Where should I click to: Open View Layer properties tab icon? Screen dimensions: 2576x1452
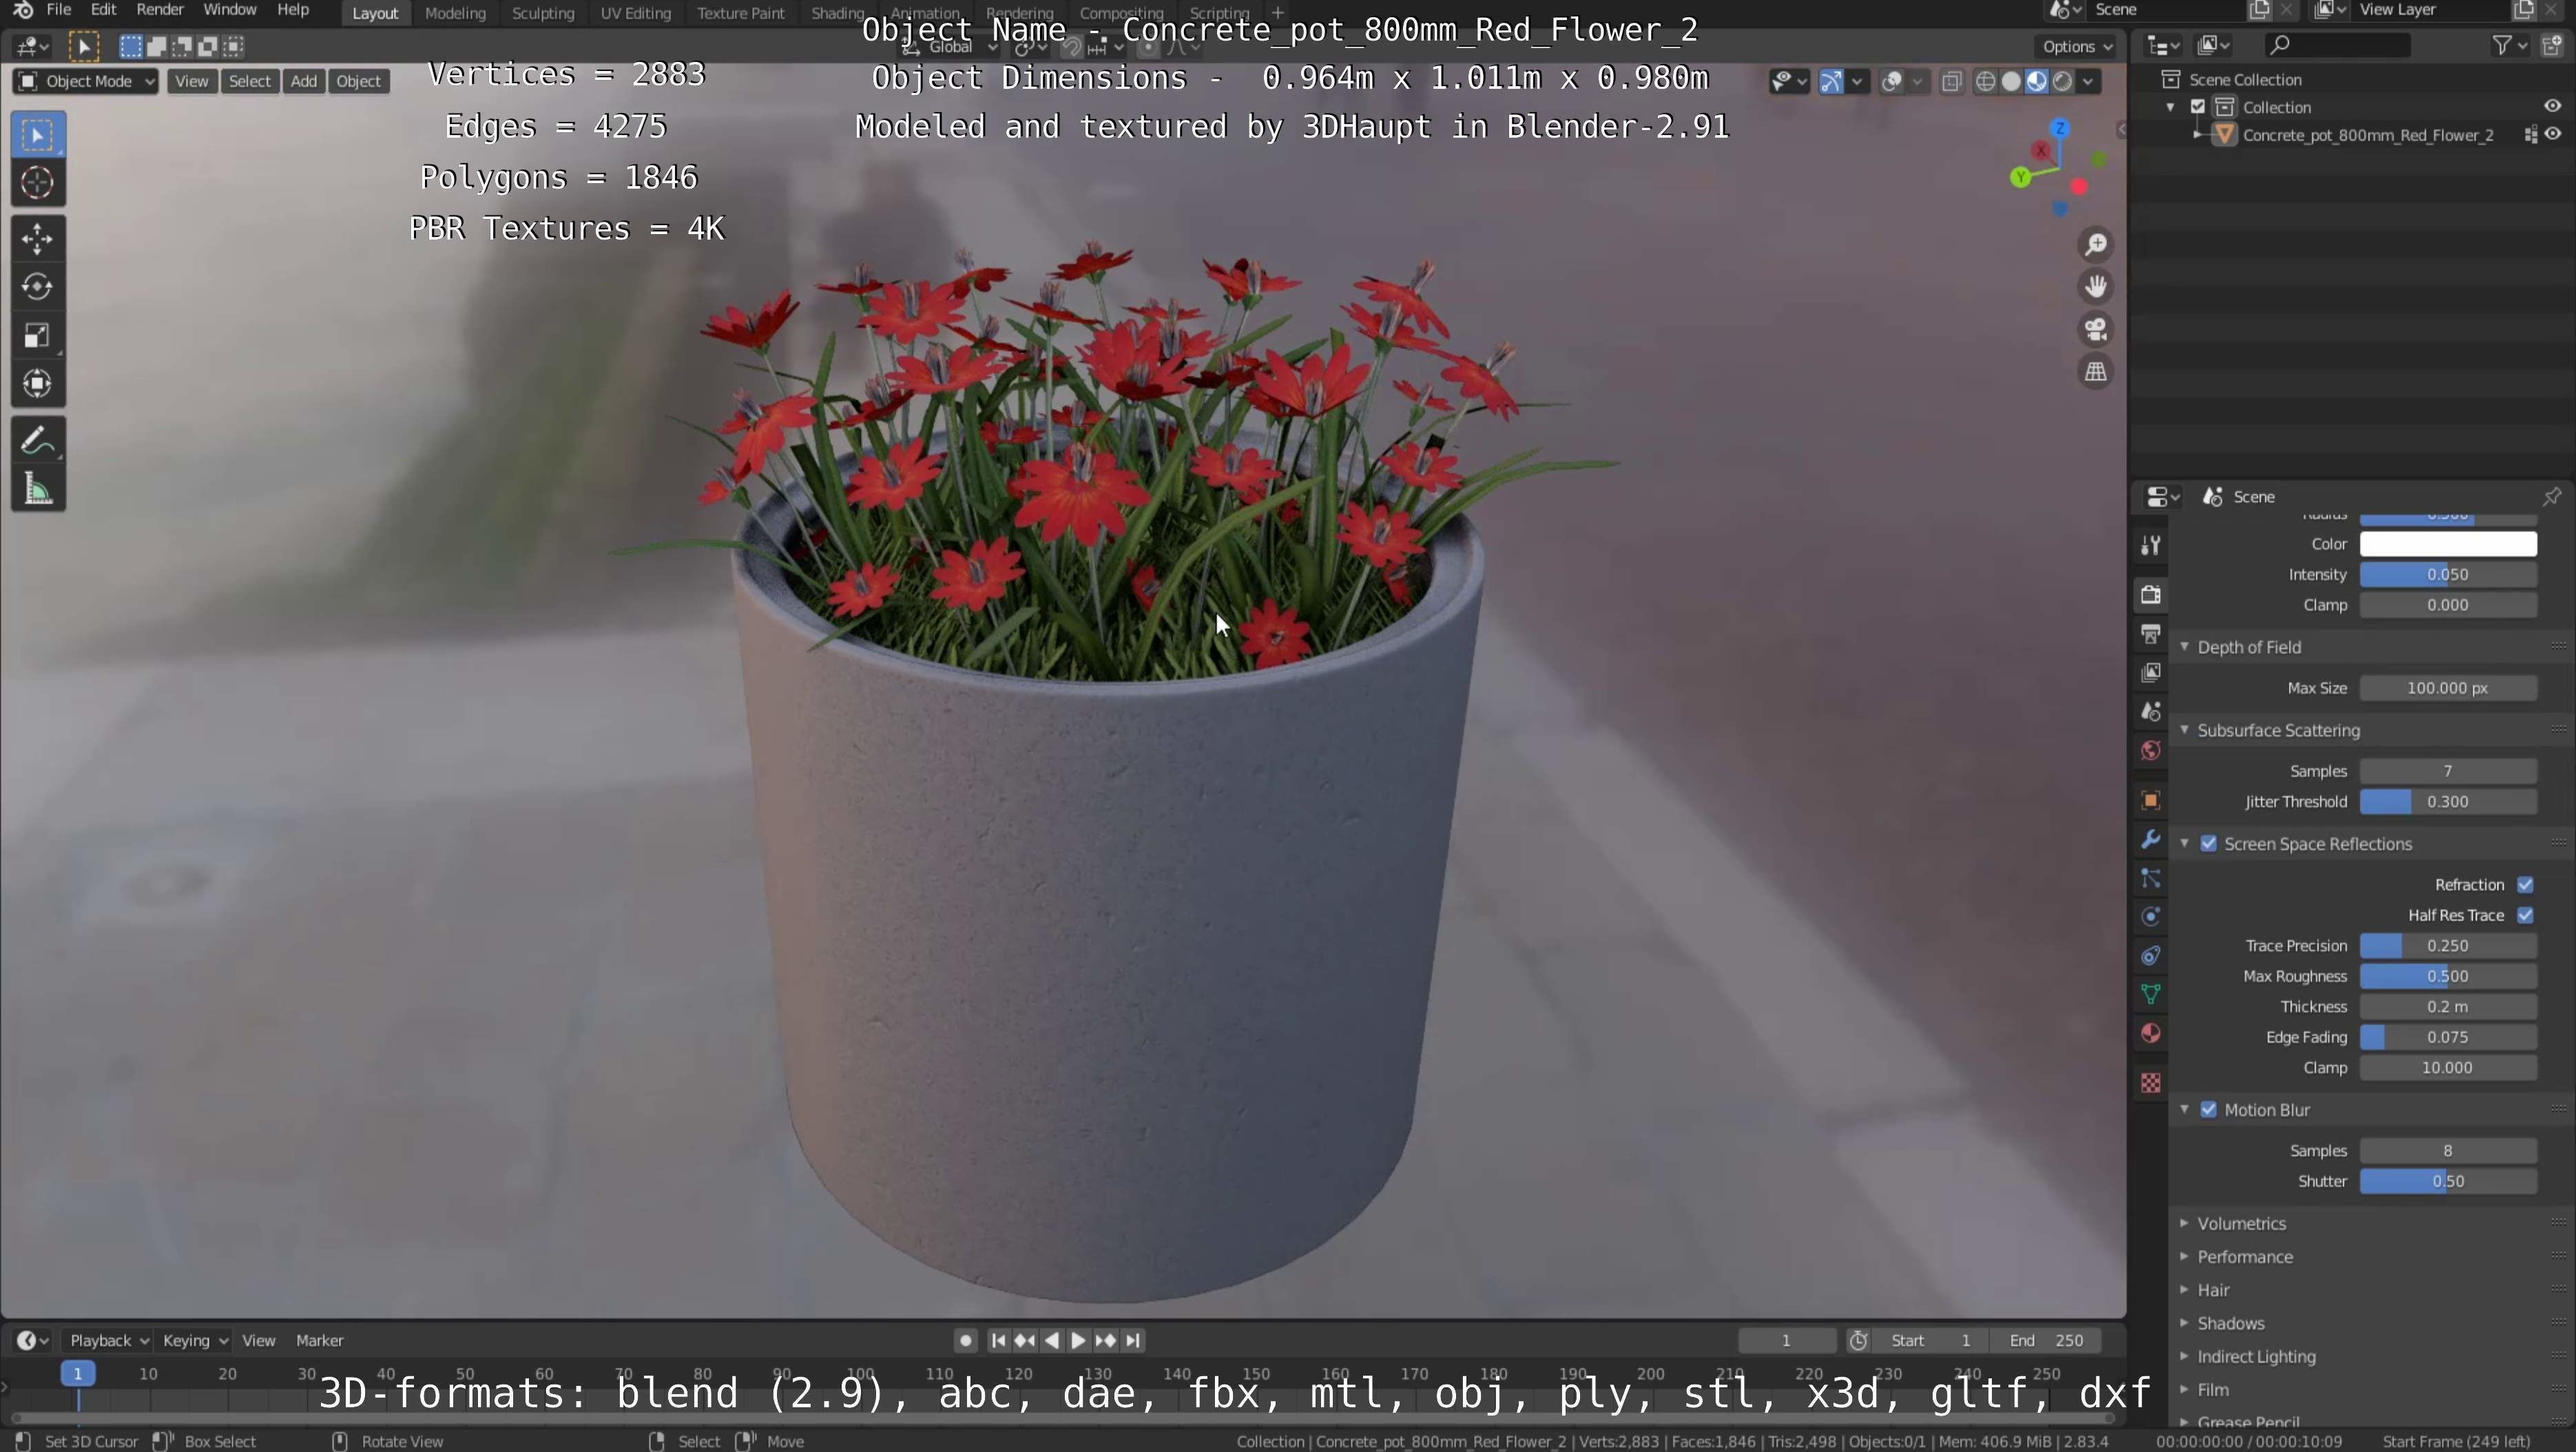pos(2151,673)
